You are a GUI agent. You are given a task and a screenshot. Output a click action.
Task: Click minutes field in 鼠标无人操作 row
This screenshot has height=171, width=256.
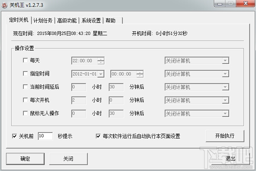116,113
